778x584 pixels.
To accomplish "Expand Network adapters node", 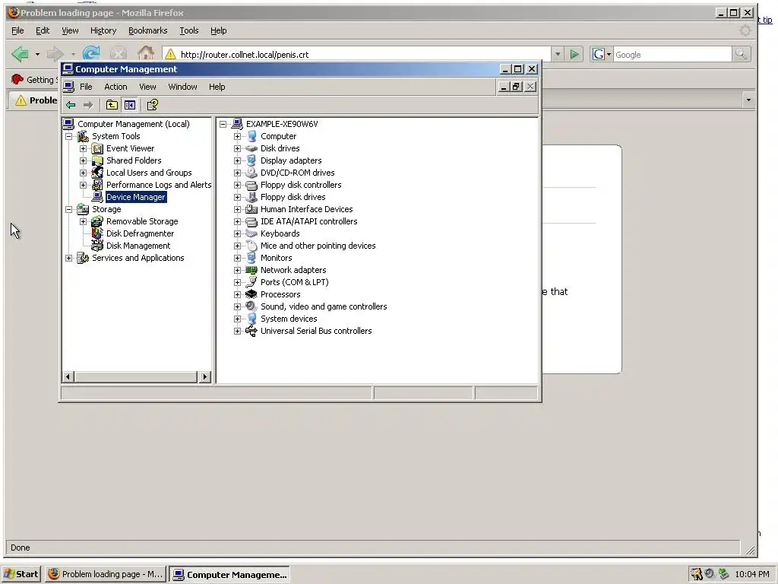I will pos(237,270).
